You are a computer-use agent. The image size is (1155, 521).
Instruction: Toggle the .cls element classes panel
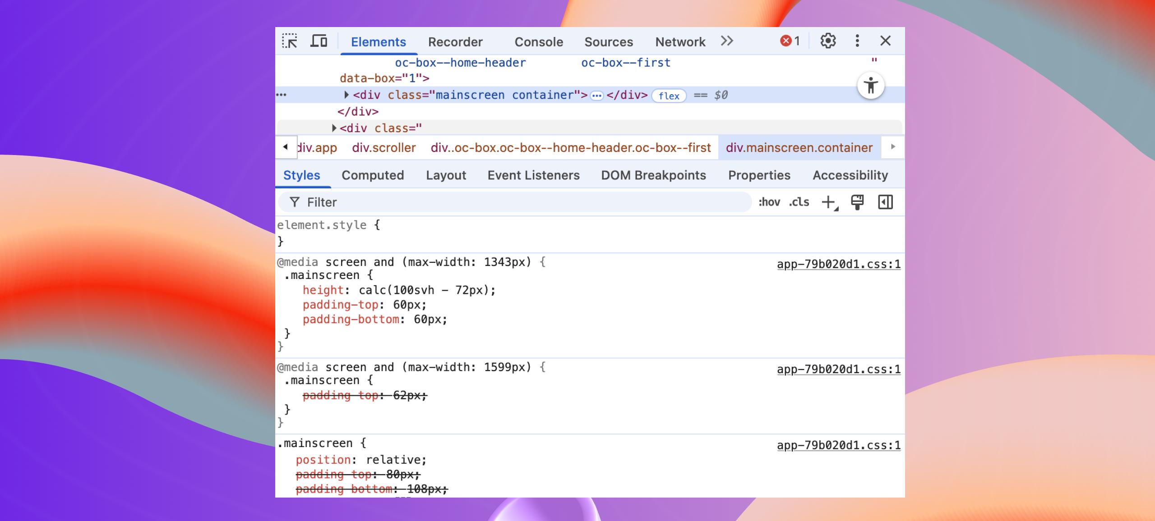(x=799, y=202)
